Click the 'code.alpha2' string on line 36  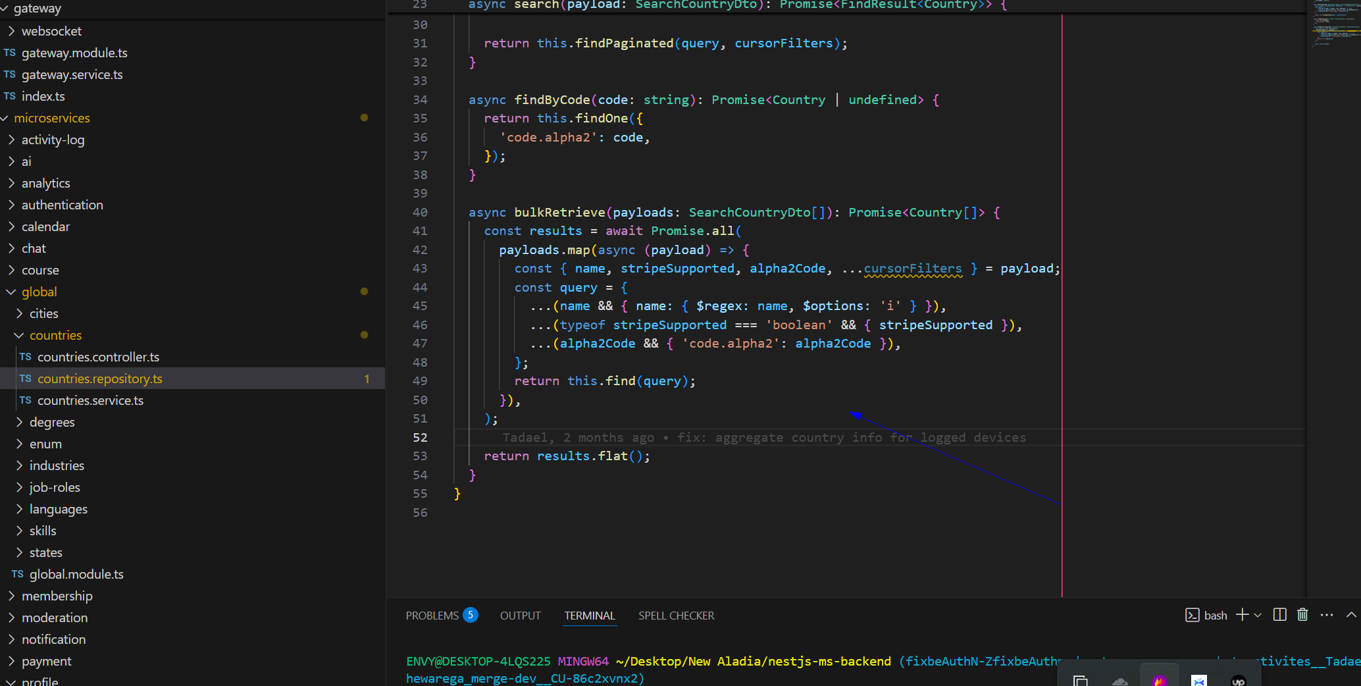548,137
